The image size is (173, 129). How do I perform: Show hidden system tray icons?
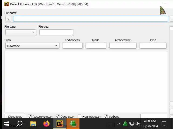tap(119, 124)
